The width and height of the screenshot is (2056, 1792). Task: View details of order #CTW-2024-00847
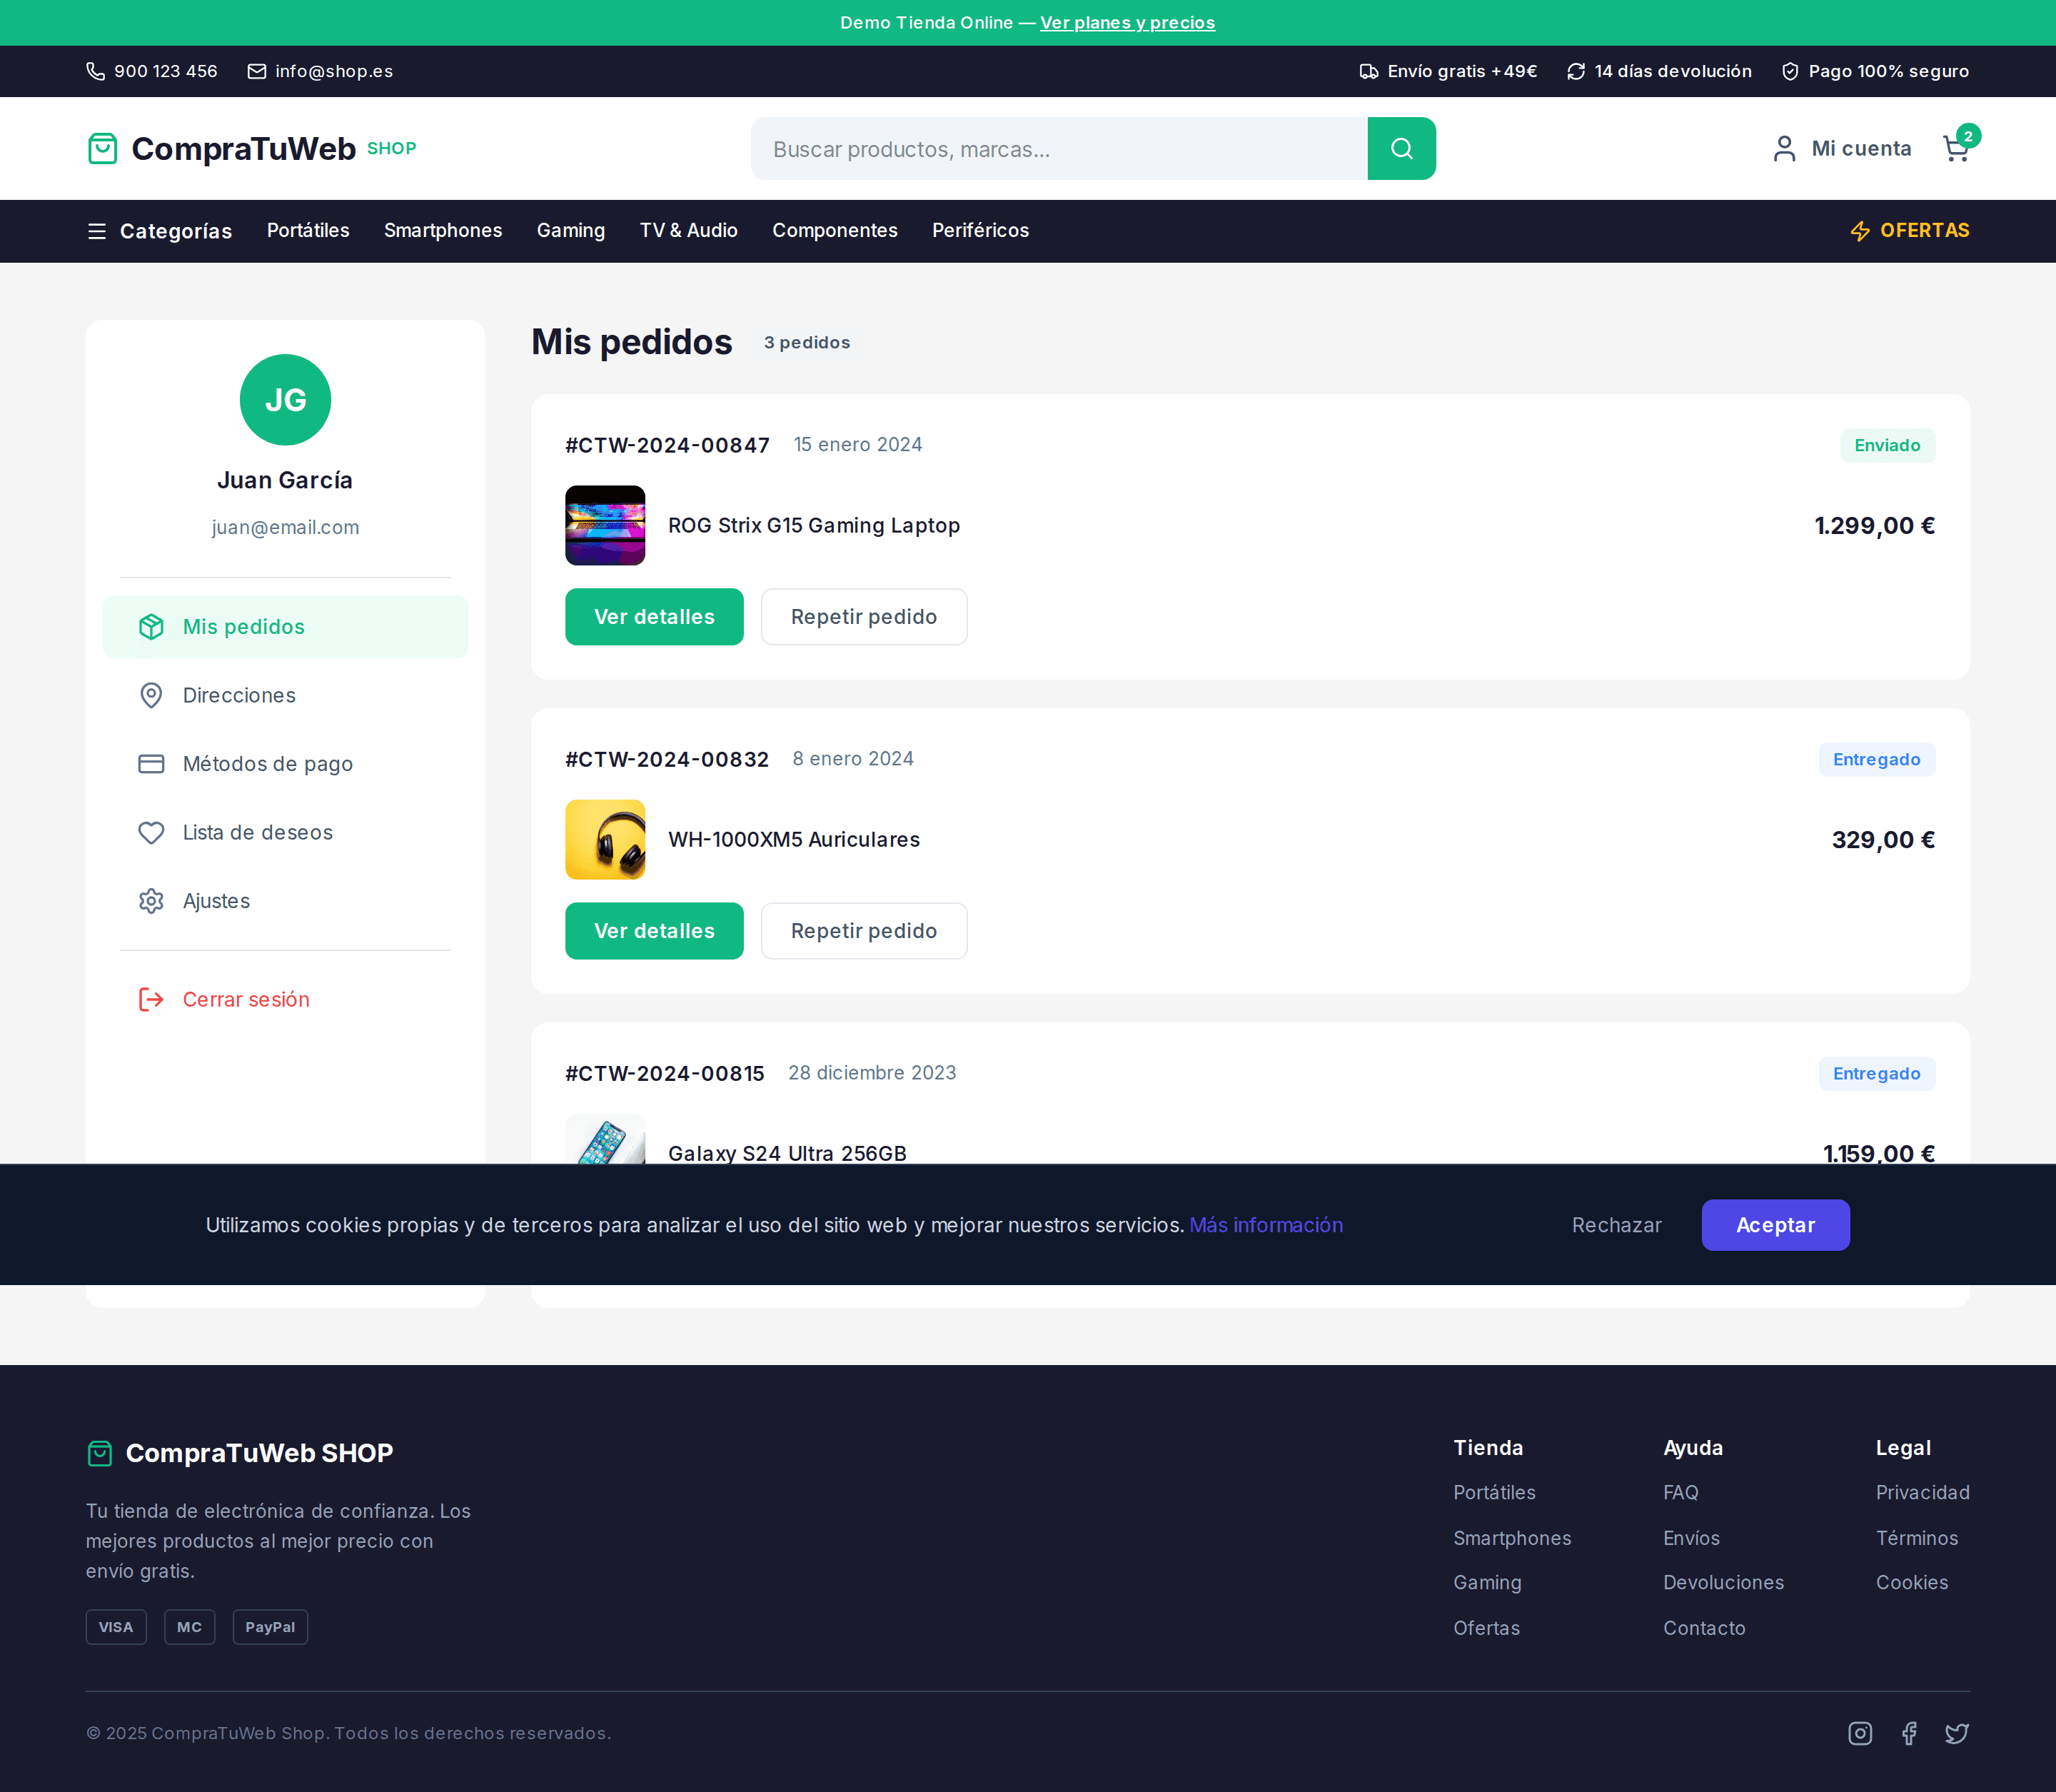[x=654, y=617]
